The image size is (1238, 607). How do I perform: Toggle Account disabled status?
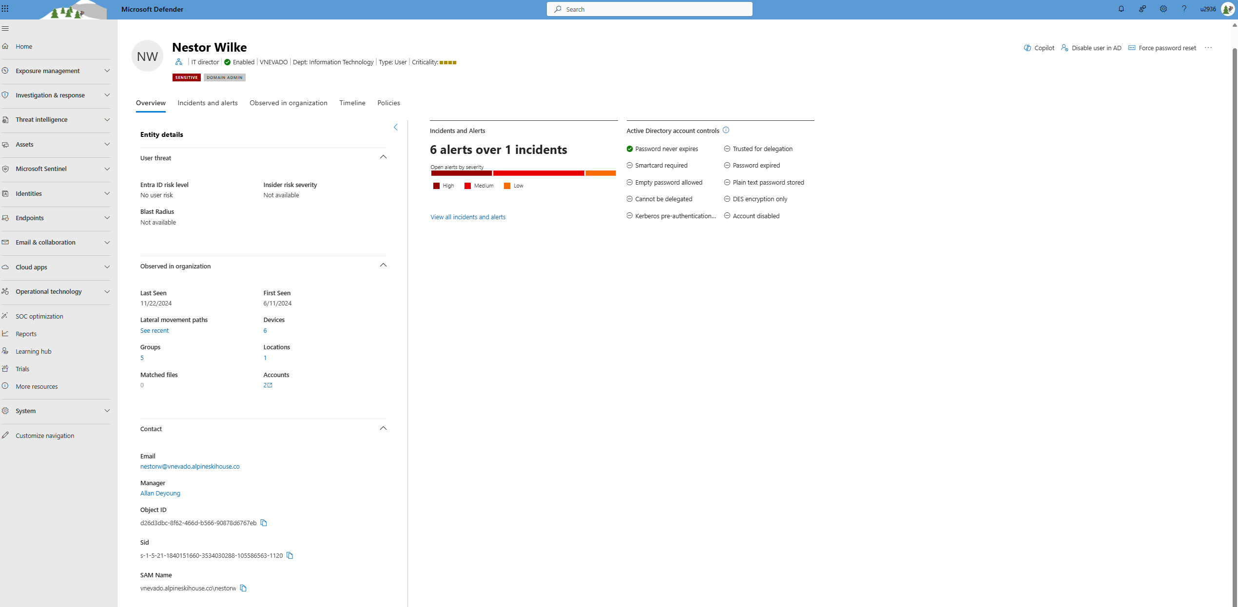(726, 216)
